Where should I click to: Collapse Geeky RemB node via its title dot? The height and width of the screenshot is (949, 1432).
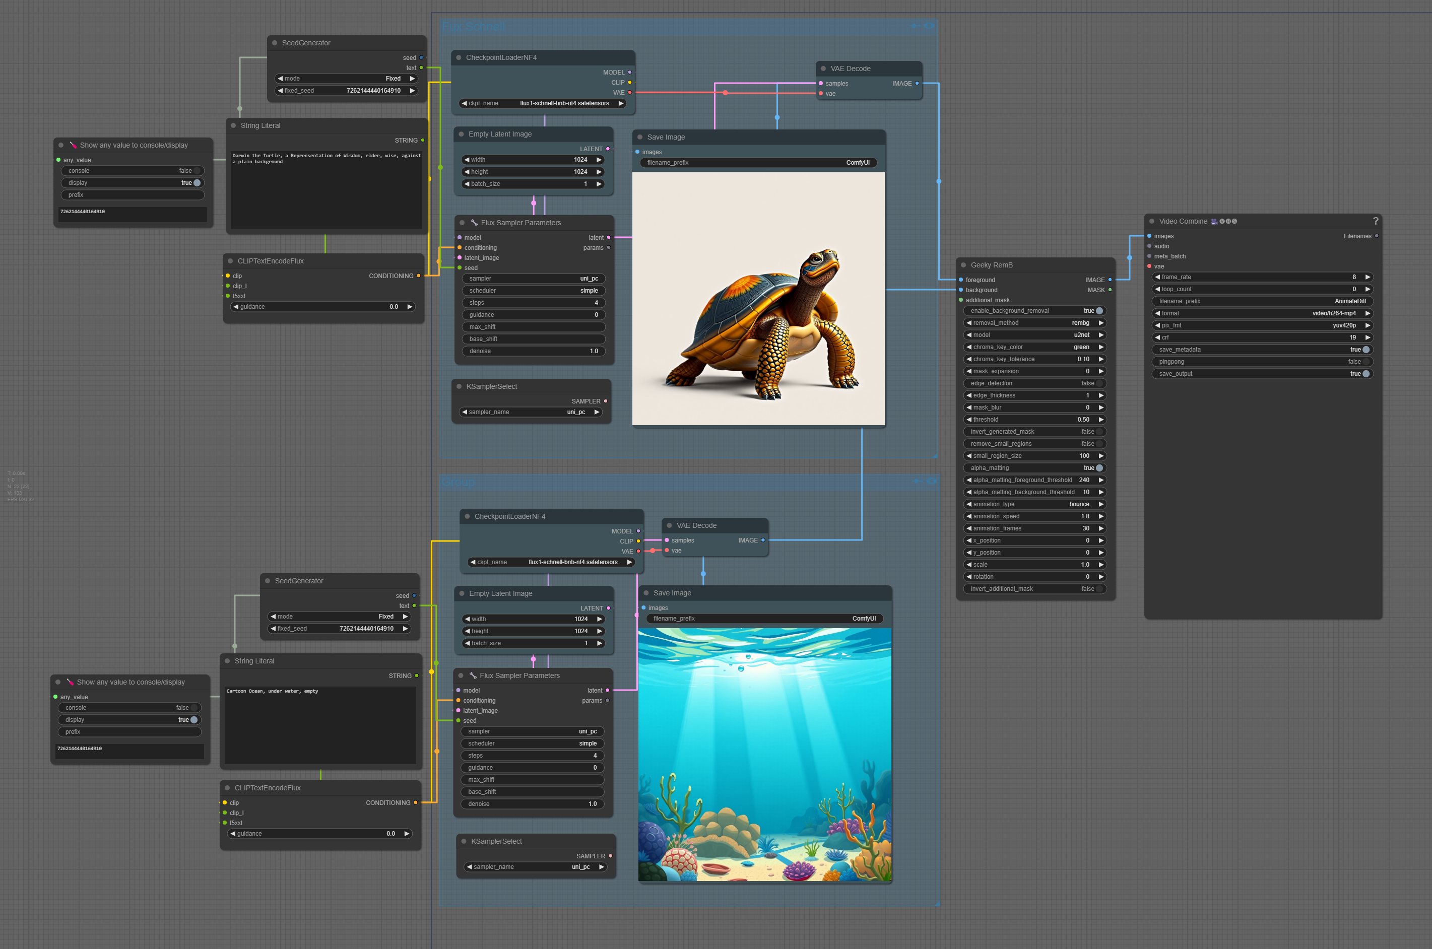[963, 265]
